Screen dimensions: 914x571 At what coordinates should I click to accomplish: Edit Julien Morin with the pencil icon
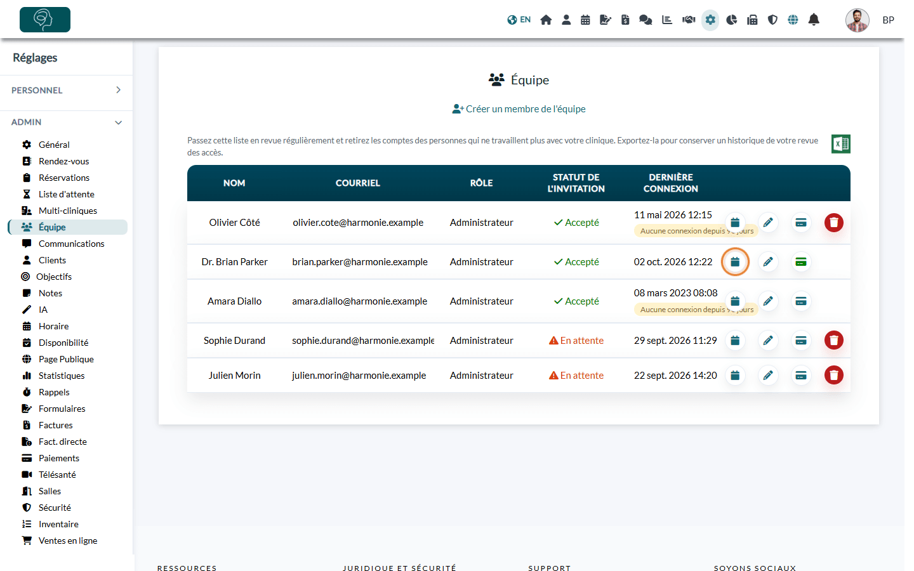tap(768, 376)
